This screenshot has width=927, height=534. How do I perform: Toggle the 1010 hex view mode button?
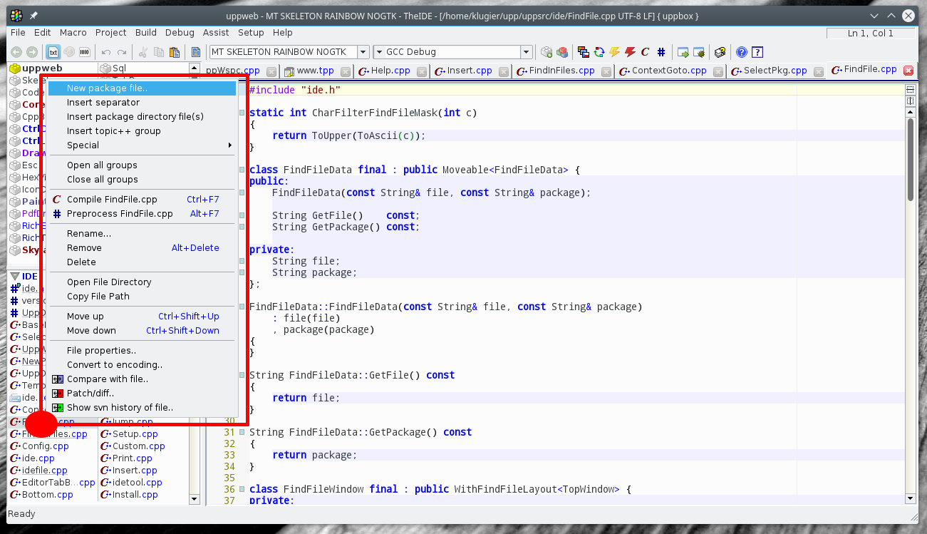pyautogui.click(x=85, y=52)
